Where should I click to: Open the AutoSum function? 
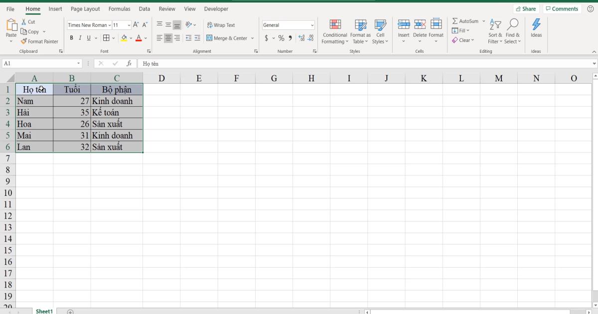(465, 21)
